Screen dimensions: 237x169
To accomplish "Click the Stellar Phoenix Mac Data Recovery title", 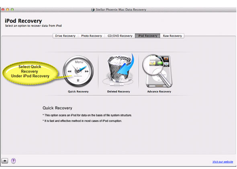I will (x=121, y=10).
